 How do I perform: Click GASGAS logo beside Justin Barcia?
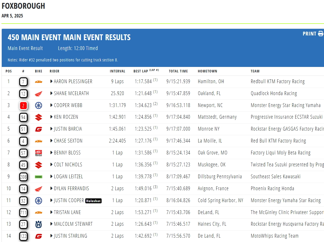39,129
